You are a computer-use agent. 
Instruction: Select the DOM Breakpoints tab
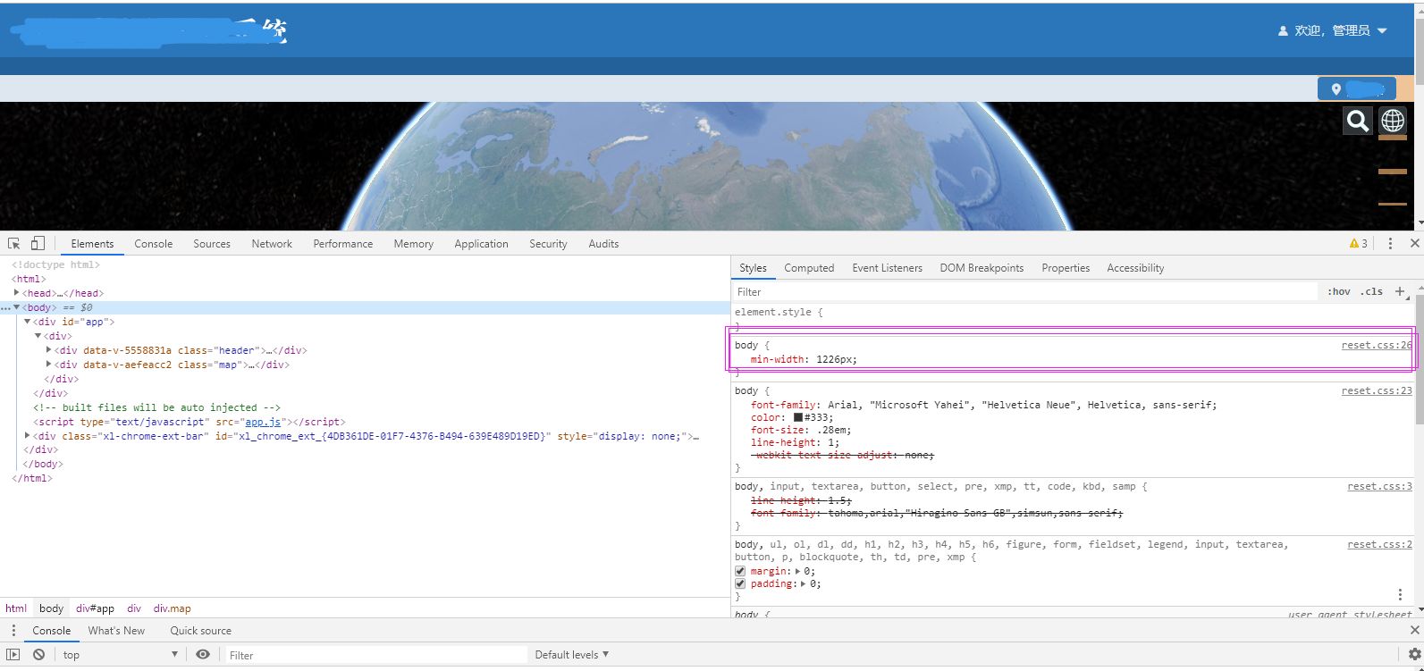click(x=982, y=267)
